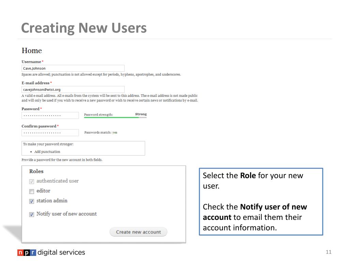Click the 'Passwords match: yes' text
Viewport: 349px width, 261px height.
tap(101, 133)
